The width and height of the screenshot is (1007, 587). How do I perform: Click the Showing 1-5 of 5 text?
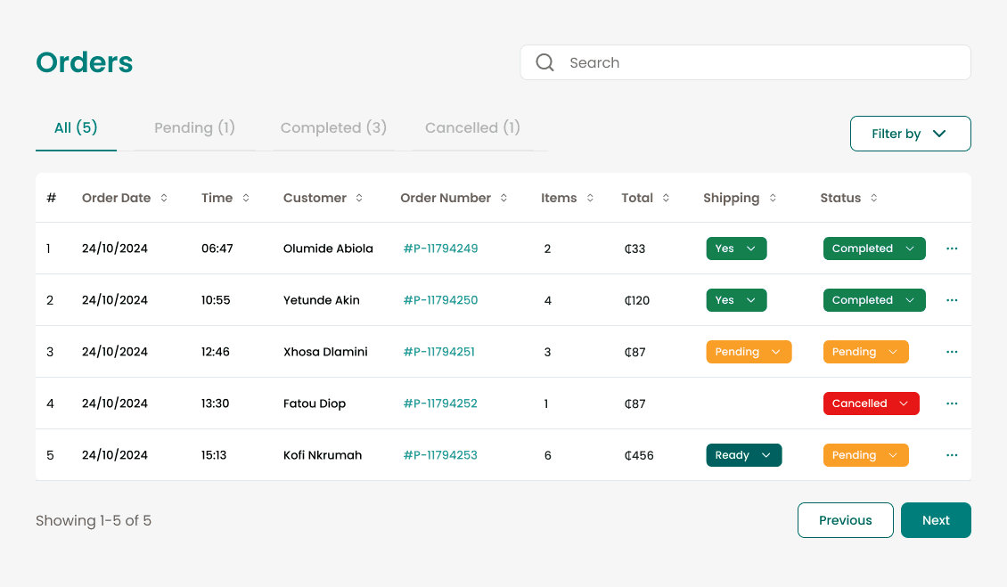pyautogui.click(x=94, y=520)
